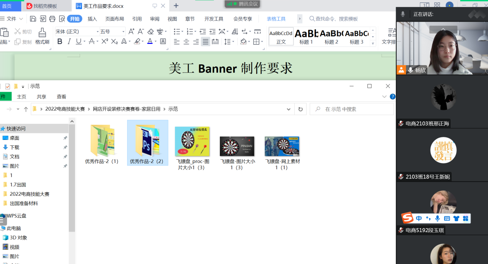This screenshot has height=264, width=488.
Task: Open the 查看 tab in File Explorer
Action: pos(61,97)
